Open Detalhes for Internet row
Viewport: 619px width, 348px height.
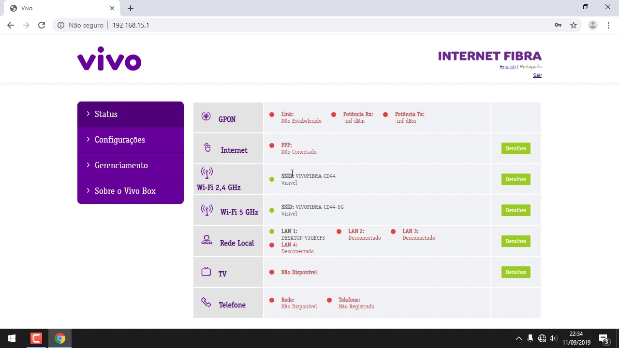(516, 148)
